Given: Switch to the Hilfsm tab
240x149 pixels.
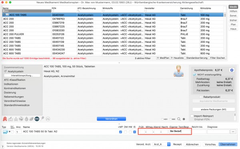Looking at the screenshot, I should [x=233, y=11].
